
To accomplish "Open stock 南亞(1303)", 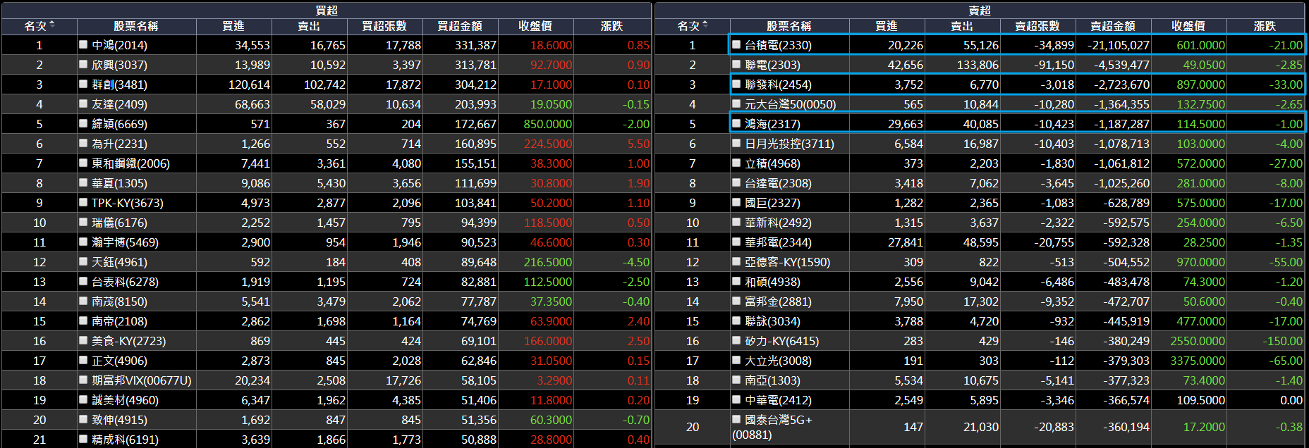I will 772,380.
